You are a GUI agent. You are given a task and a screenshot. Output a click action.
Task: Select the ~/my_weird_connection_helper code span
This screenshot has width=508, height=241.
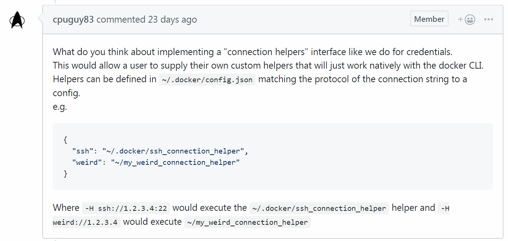(247, 222)
